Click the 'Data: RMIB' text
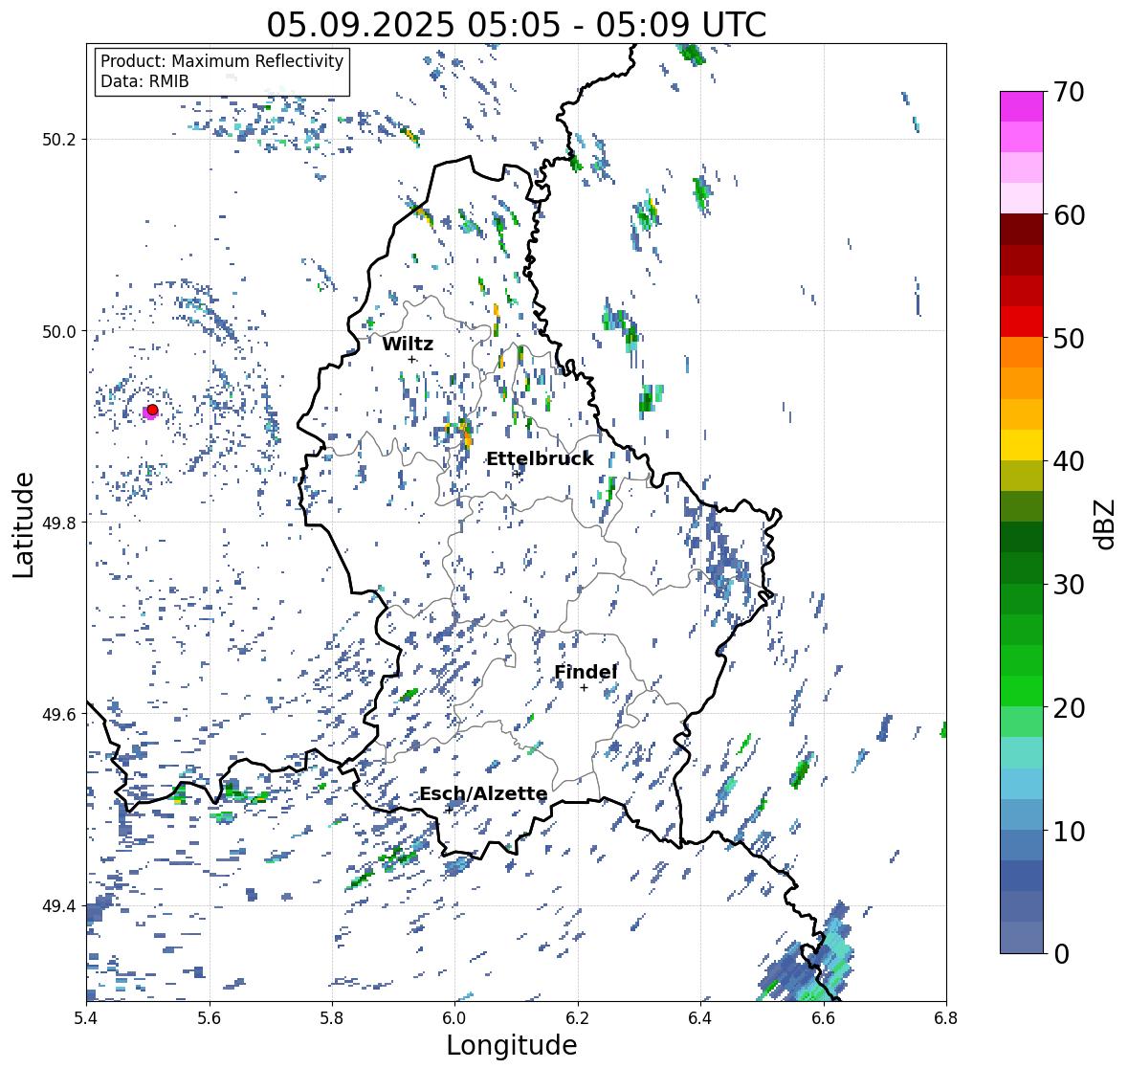 [x=144, y=81]
